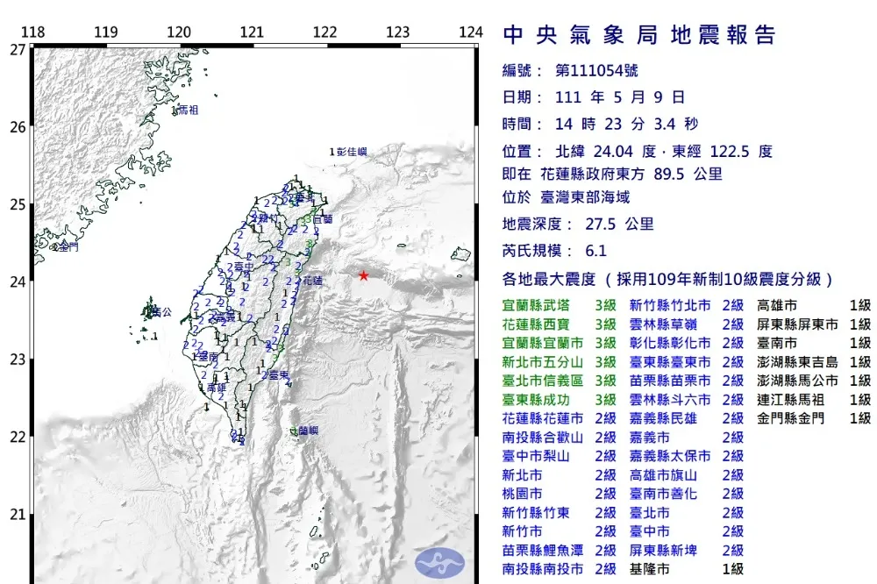Click the 宜蘭 label on the map

point(323,218)
